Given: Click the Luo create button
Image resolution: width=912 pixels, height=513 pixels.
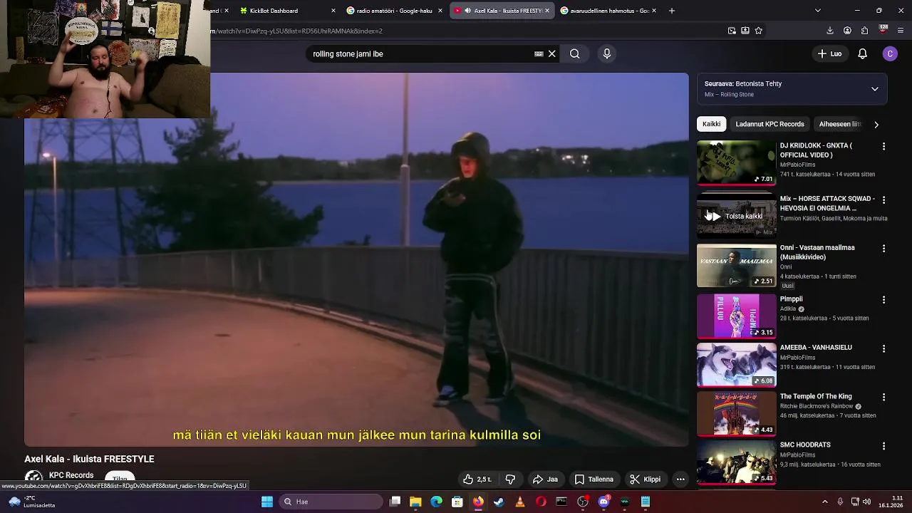Looking at the screenshot, I should pos(829,53).
